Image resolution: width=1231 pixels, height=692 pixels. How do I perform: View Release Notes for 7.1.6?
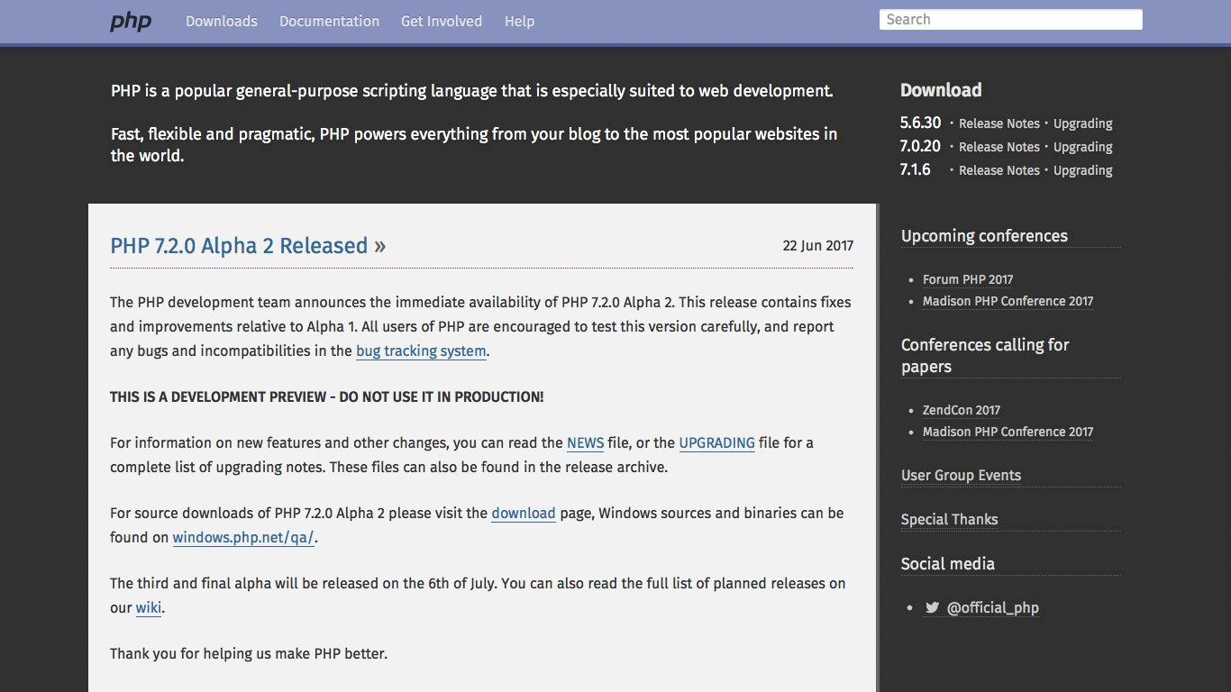coord(999,169)
